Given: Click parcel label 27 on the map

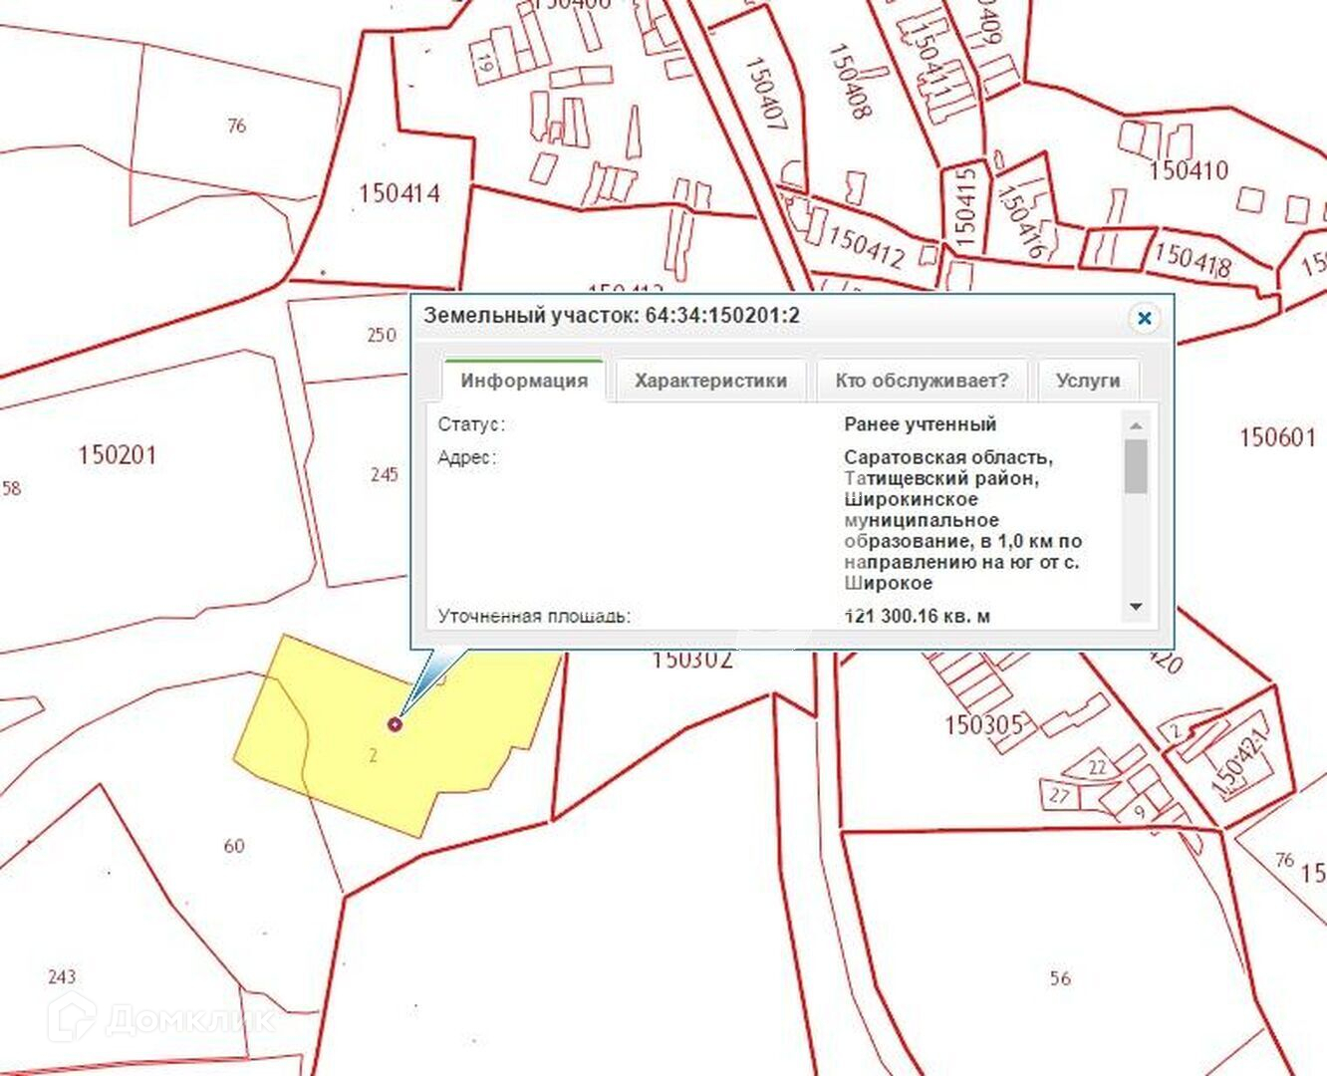Looking at the screenshot, I should click(x=1058, y=796).
